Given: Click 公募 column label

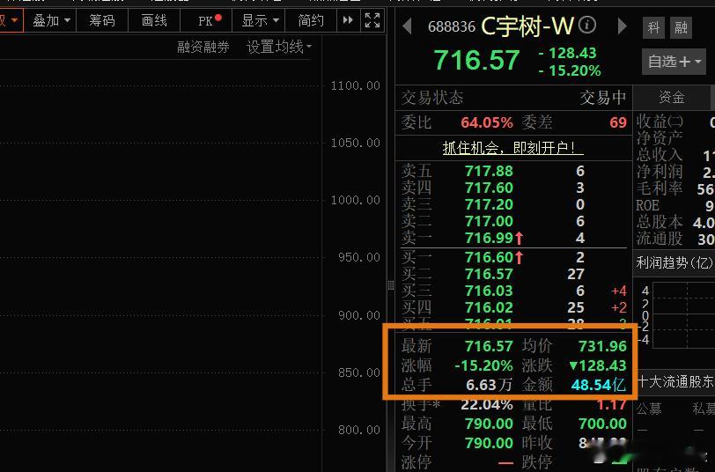Looking at the screenshot, I should (x=648, y=409).
